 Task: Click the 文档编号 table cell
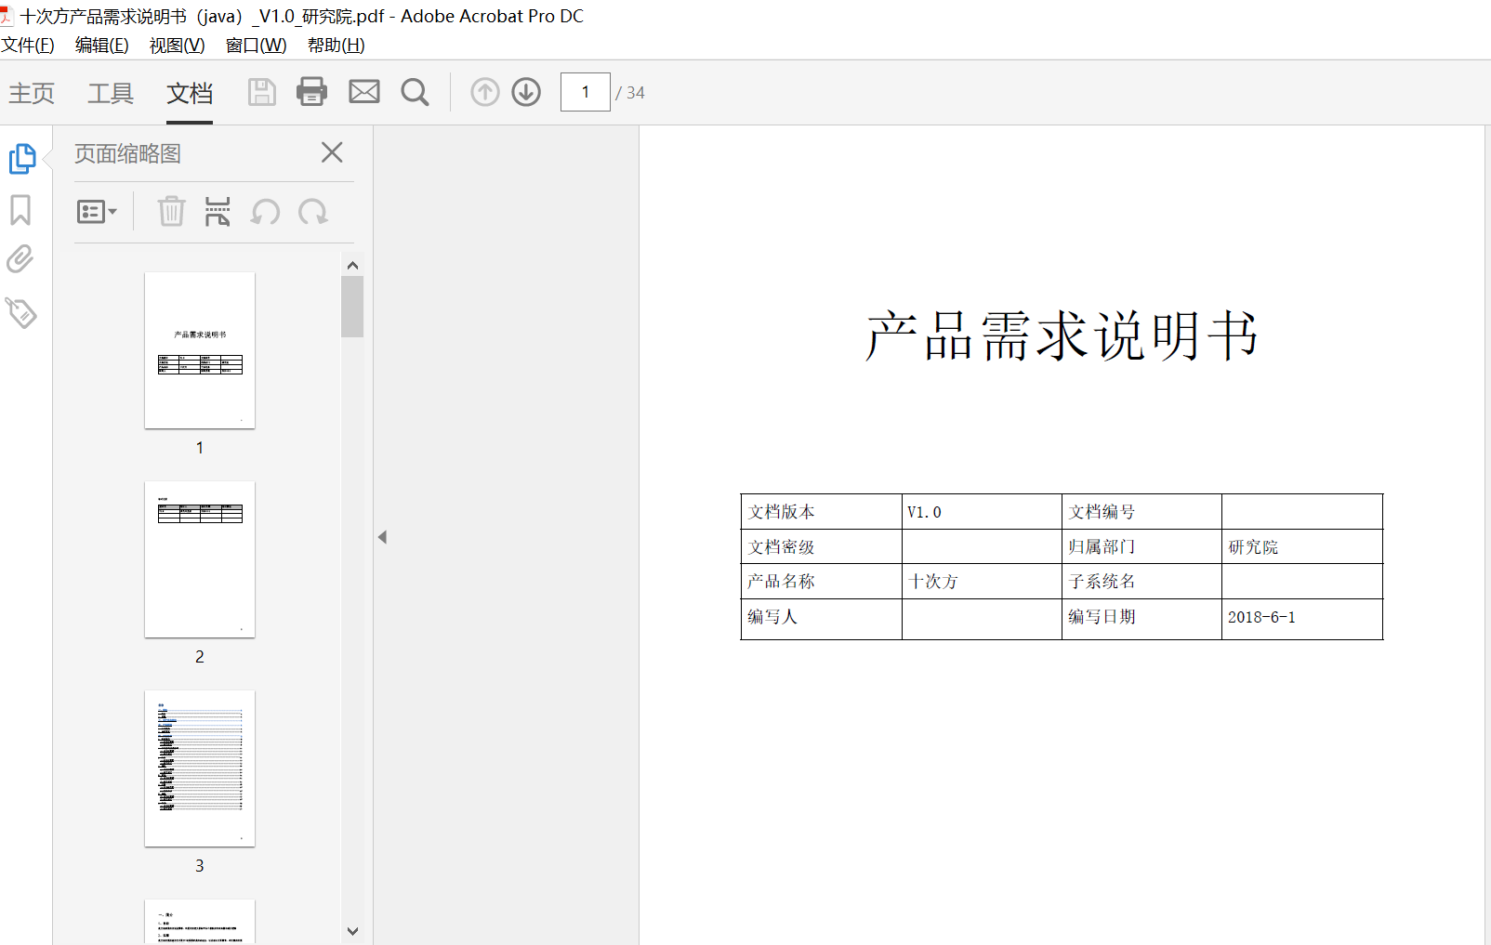pyautogui.click(x=1141, y=512)
